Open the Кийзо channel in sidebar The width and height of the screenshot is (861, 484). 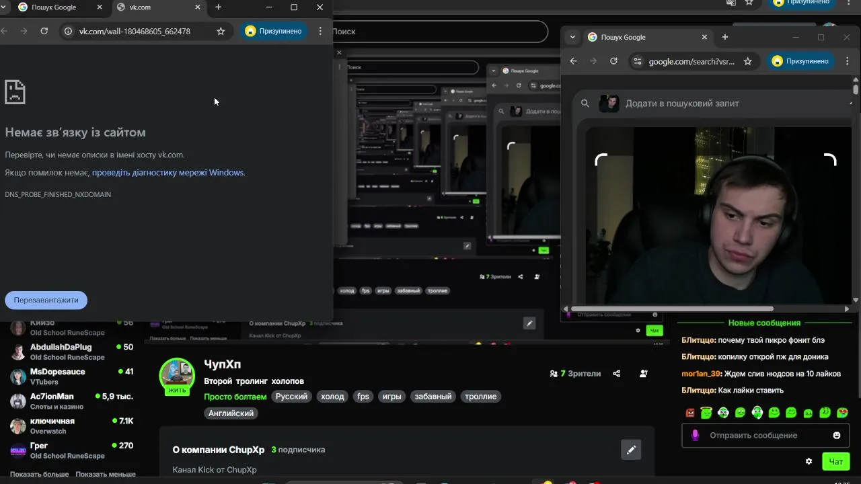tap(72, 327)
